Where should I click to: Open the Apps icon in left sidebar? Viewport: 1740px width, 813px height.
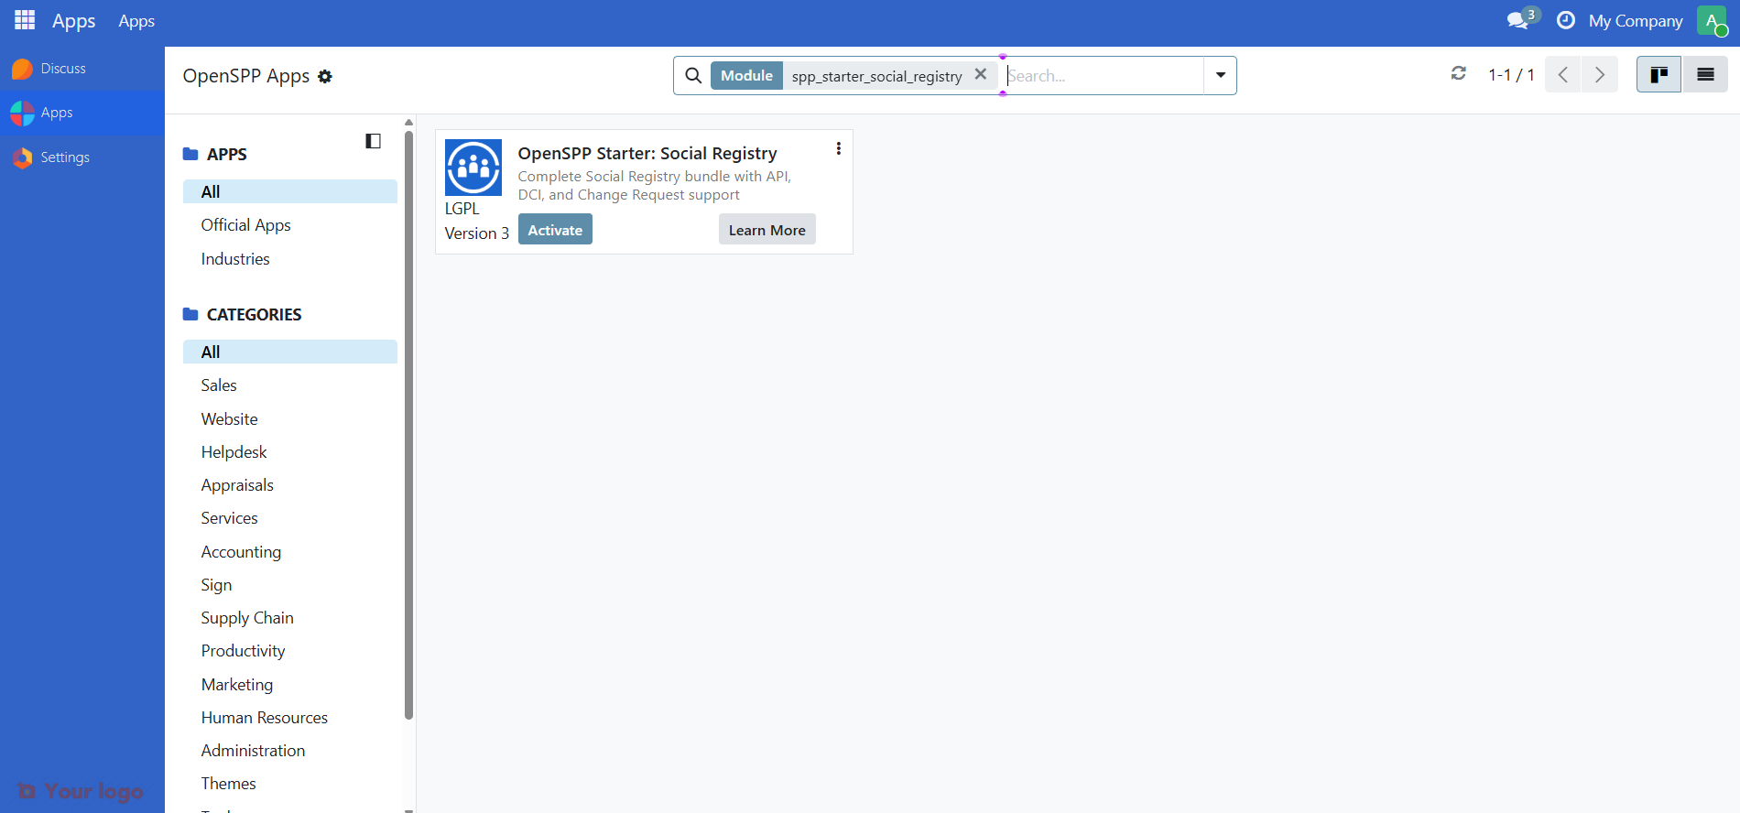(x=22, y=113)
